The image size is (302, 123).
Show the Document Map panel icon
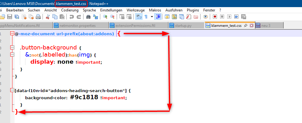[174, 17]
